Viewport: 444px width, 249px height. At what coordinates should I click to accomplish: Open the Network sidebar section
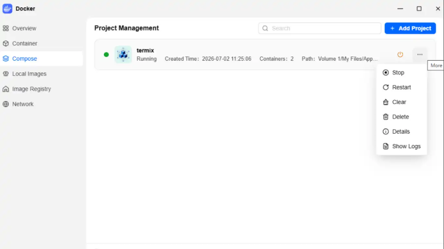click(41, 104)
